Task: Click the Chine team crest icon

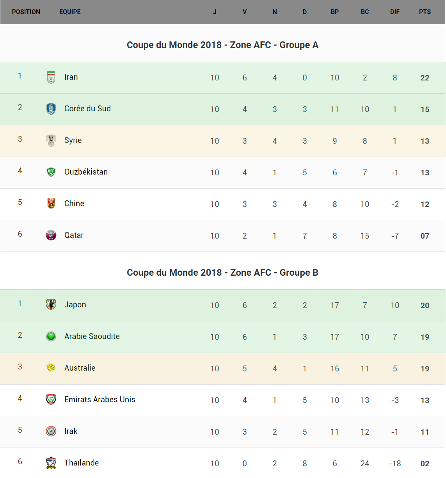Action: click(51, 203)
